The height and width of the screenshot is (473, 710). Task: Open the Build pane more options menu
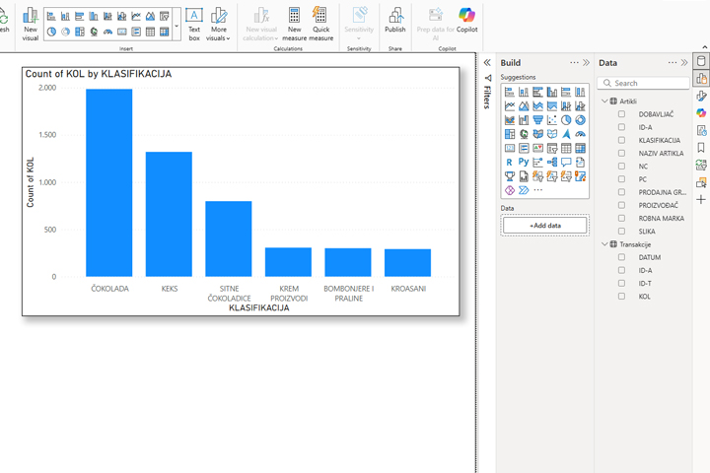coord(574,63)
